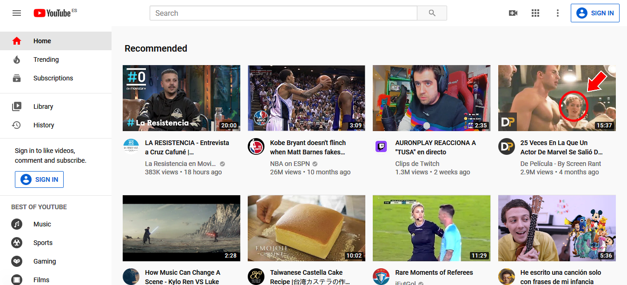Play AuronPlay thumbnail with 2:35 duration

[431, 98]
